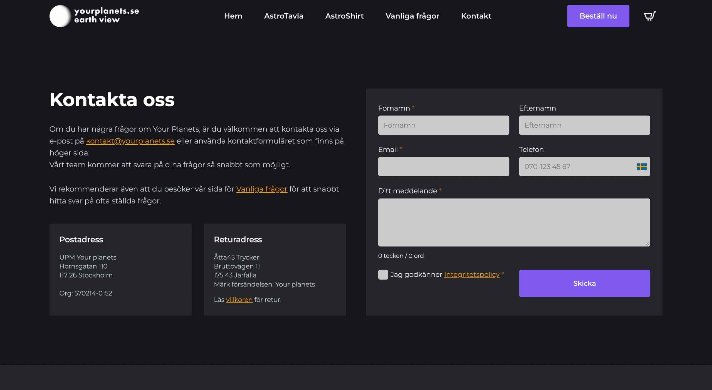Viewport: 712px width, 390px height.
Task: Open Vanliga frågor in the navigation bar
Action: click(412, 16)
